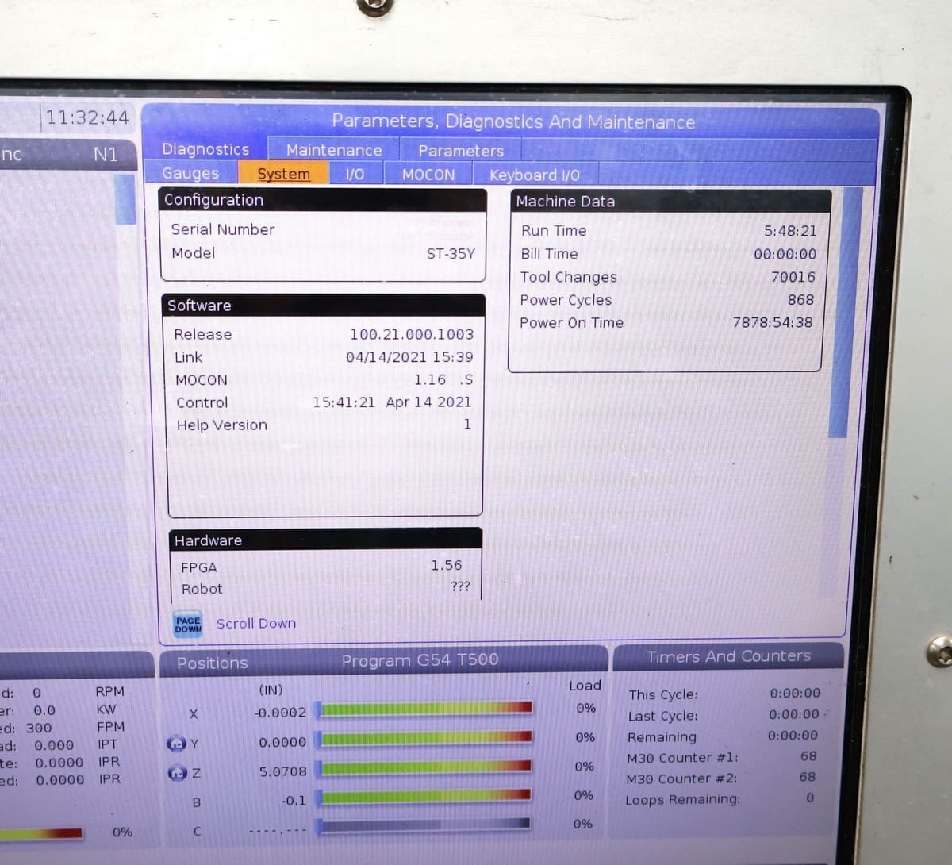Select the highlighted System sub-tab
The image size is (952, 865).
[283, 174]
